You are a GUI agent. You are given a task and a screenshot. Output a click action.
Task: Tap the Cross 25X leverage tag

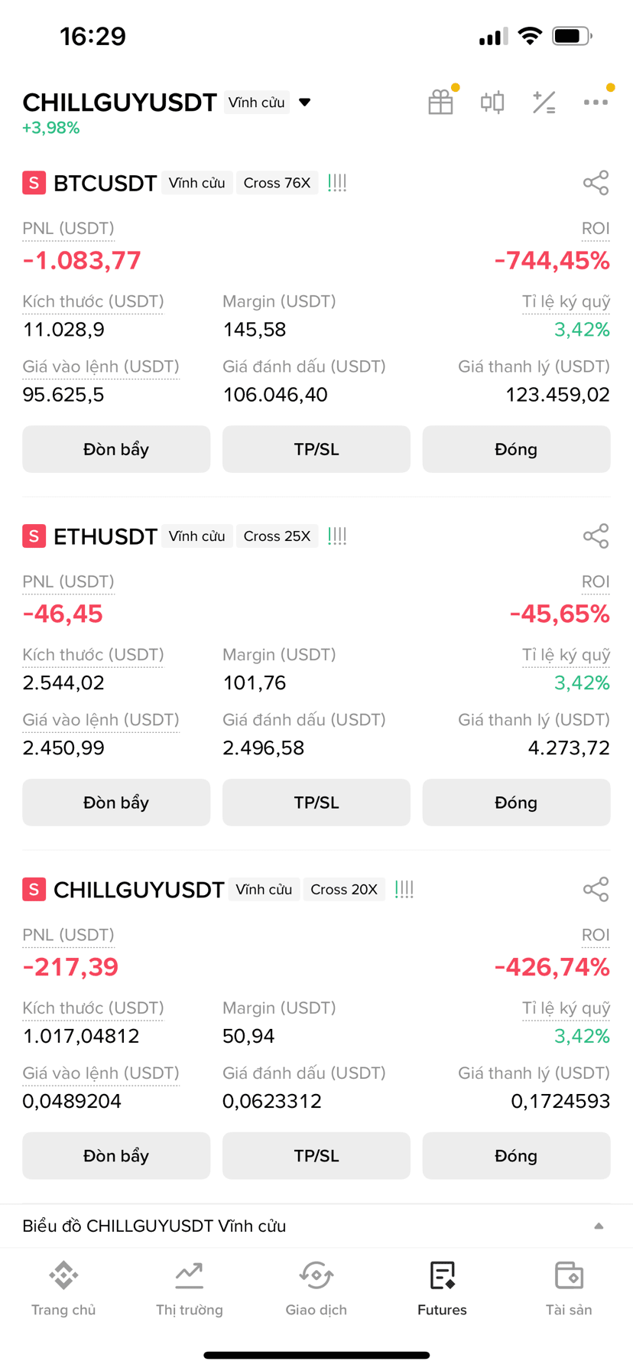[x=277, y=536]
